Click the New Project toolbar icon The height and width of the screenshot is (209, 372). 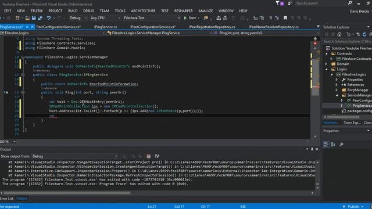pyautogui.click(x=17, y=18)
